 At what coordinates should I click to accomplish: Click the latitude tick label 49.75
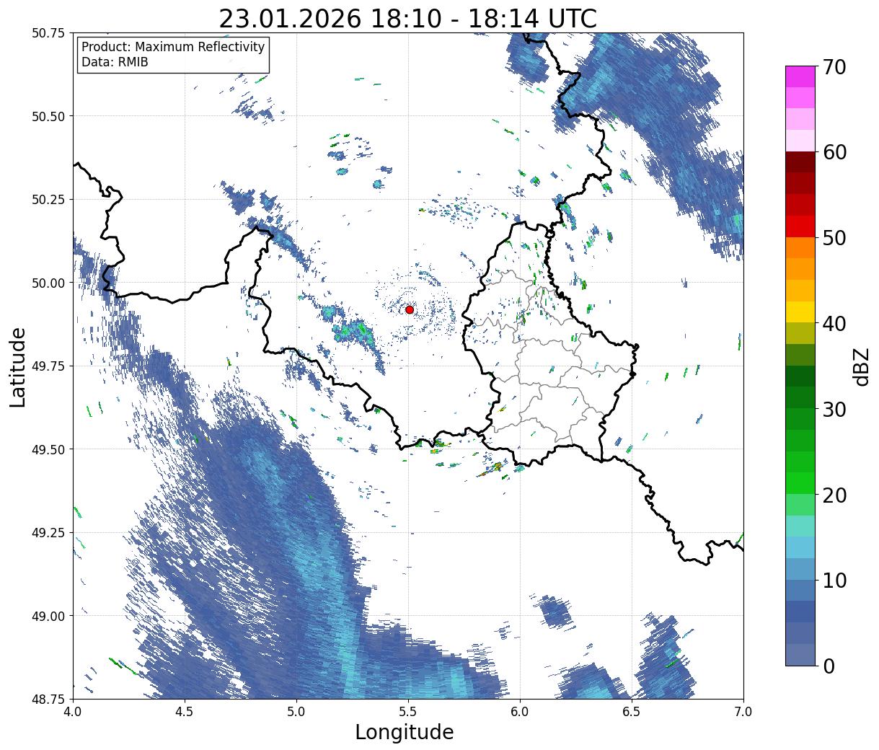48,366
